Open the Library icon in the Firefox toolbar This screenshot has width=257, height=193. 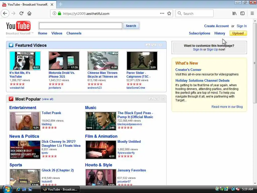pos(234,14)
